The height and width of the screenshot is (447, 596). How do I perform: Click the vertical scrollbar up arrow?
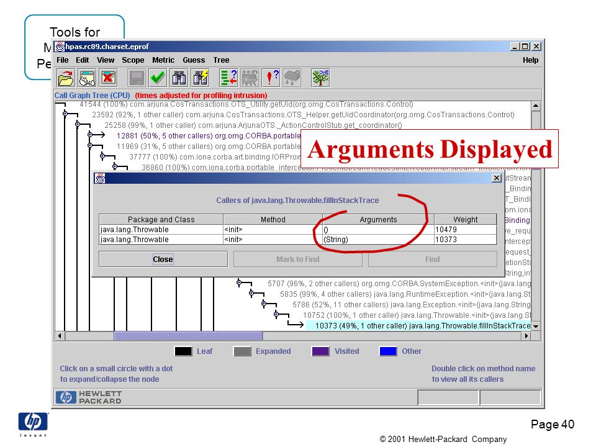[x=536, y=106]
